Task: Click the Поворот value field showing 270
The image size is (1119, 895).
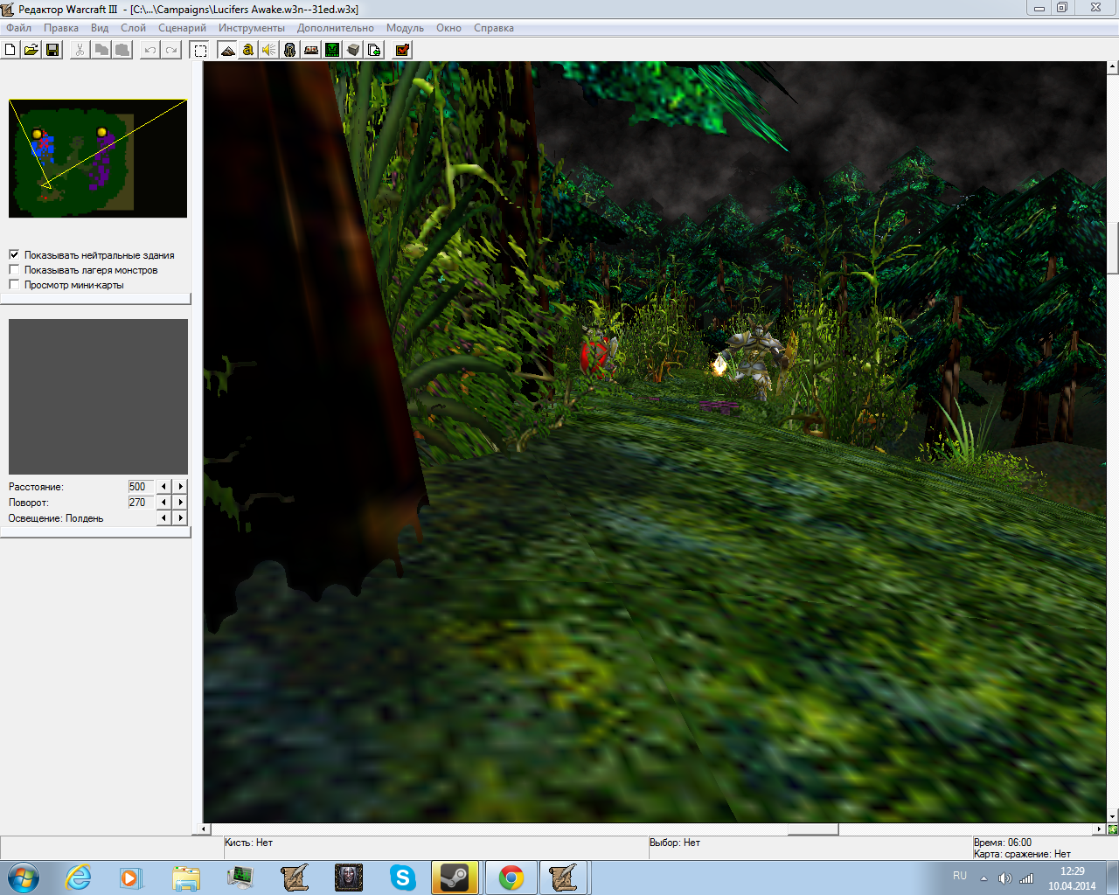Action: [x=141, y=503]
